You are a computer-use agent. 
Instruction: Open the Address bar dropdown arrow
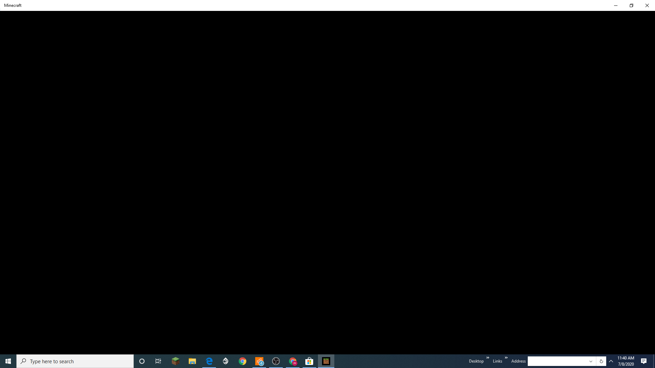click(591, 361)
